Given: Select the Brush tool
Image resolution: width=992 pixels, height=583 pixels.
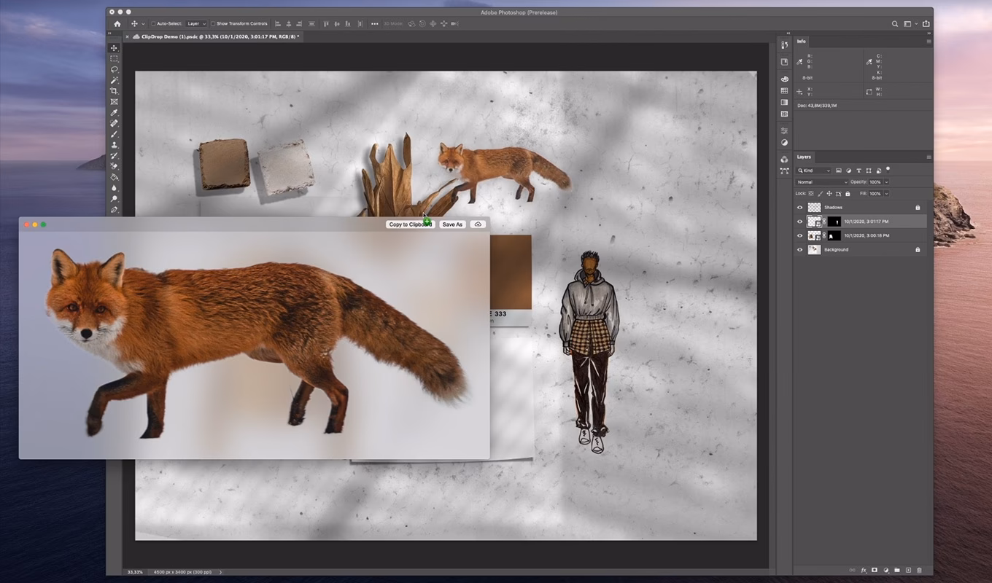Looking at the screenshot, I should pyautogui.click(x=115, y=134).
